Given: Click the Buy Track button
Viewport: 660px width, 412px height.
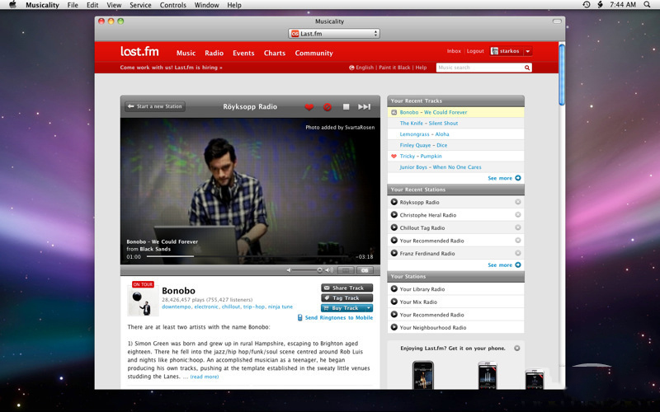Looking at the screenshot, I should [x=342, y=308].
